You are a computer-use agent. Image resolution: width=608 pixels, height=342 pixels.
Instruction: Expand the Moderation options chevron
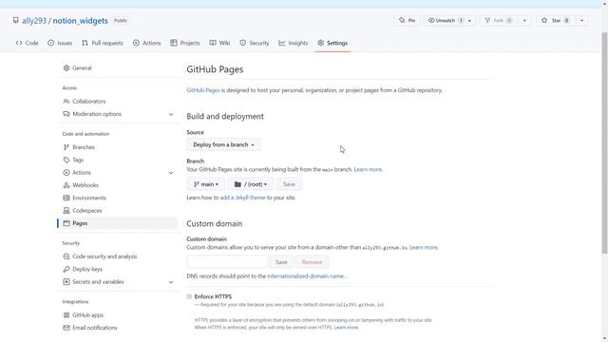coord(171,114)
